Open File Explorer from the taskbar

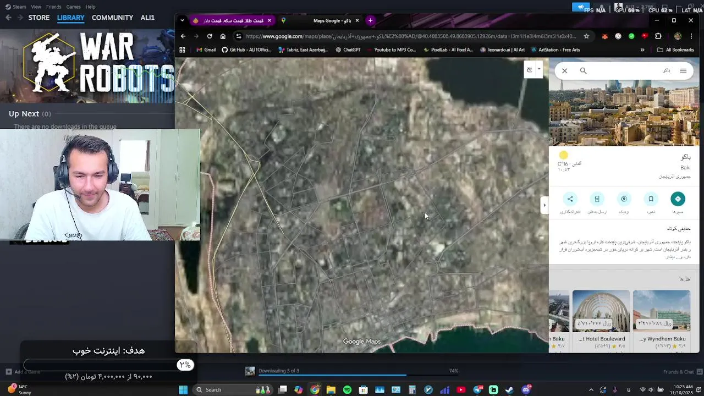coord(331,390)
